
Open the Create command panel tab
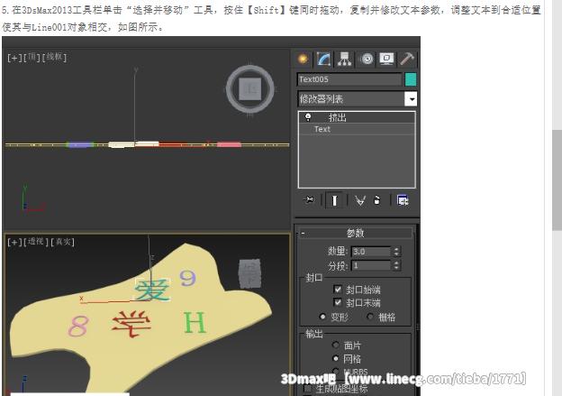303,59
